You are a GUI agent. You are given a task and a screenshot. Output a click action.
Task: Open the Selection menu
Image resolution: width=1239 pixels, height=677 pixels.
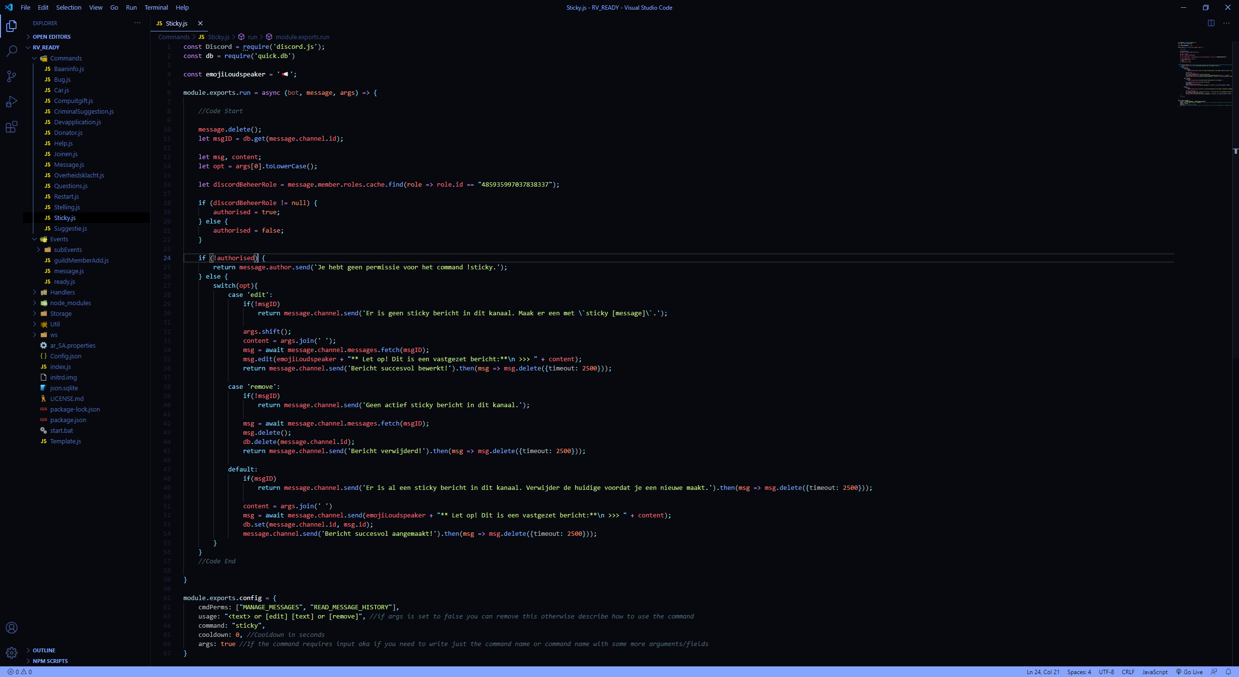(x=68, y=7)
